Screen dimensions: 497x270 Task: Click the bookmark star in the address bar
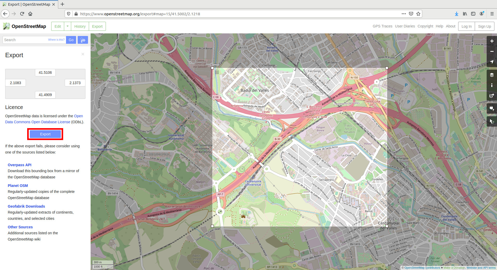(418, 14)
